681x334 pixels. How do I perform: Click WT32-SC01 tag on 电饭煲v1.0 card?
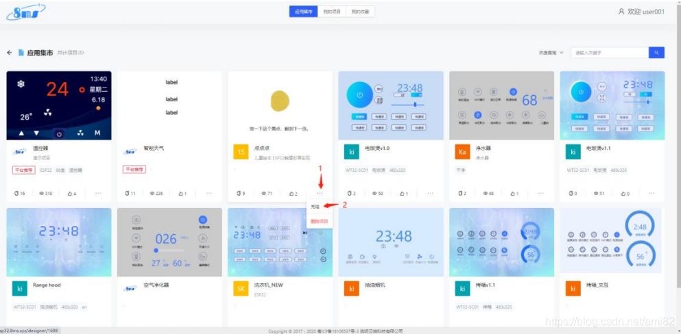tap(356, 170)
